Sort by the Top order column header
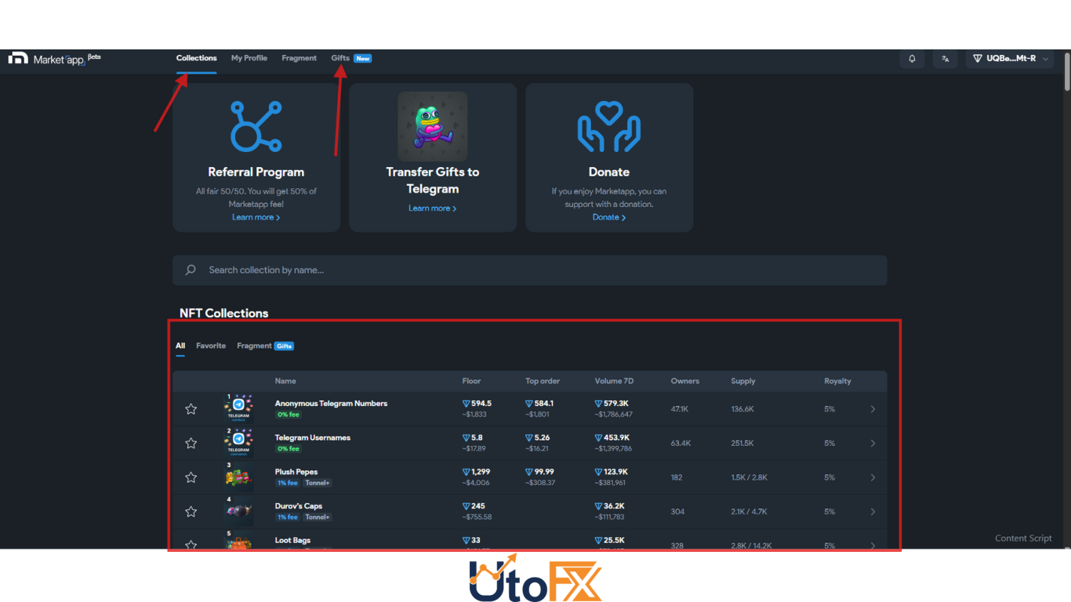This screenshot has height=602, width=1071. click(543, 381)
